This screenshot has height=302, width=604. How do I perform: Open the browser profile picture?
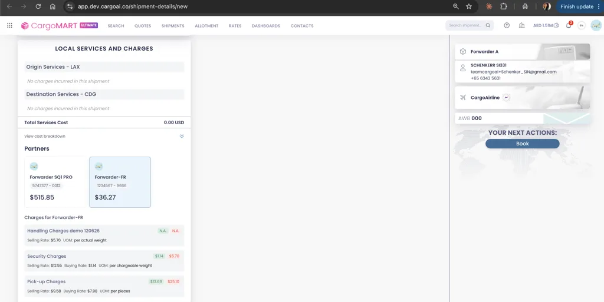click(x=547, y=6)
